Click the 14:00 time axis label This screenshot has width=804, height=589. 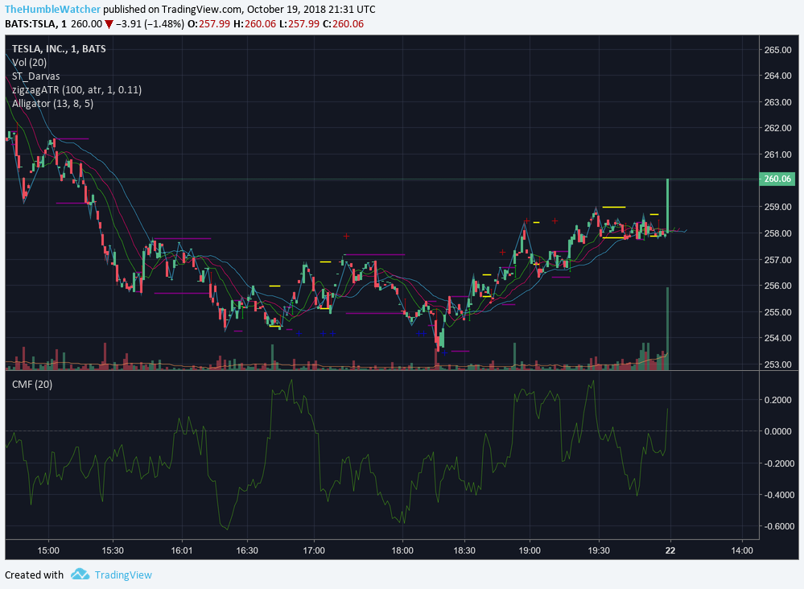click(742, 550)
